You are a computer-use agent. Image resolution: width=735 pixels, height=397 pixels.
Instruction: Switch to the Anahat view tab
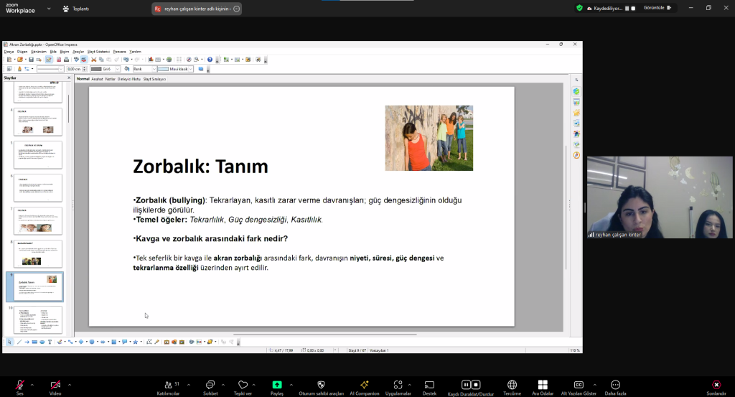pyautogui.click(x=97, y=79)
